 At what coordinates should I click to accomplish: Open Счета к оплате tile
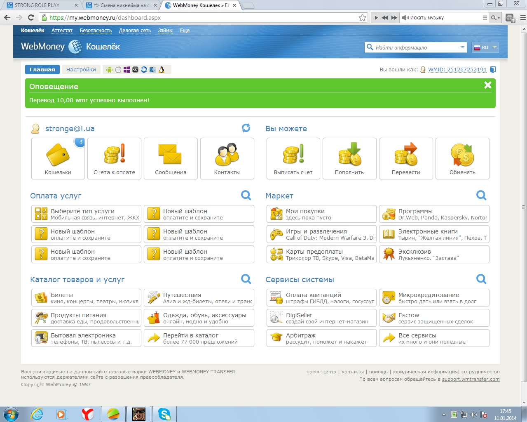114,159
